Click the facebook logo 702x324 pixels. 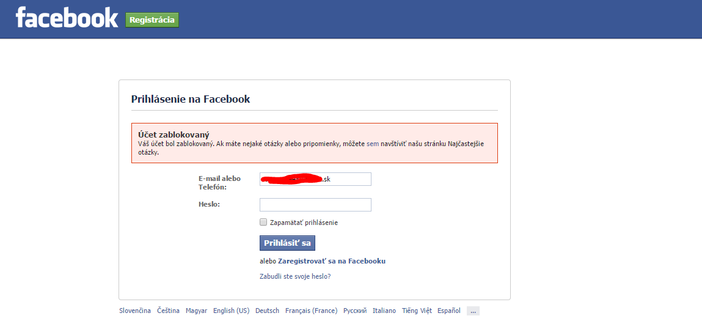click(x=67, y=18)
